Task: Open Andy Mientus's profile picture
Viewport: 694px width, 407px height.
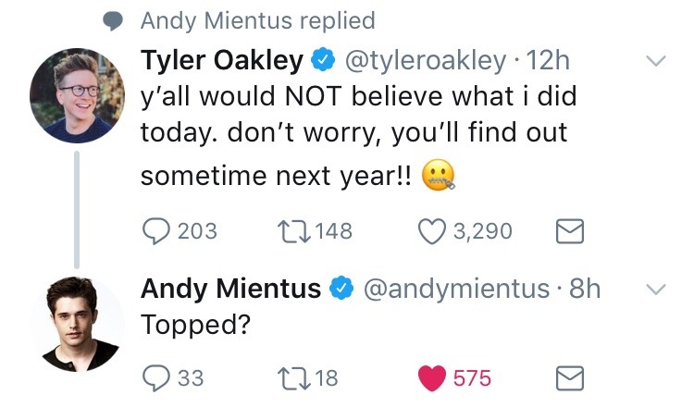Action: pyautogui.click(x=77, y=325)
